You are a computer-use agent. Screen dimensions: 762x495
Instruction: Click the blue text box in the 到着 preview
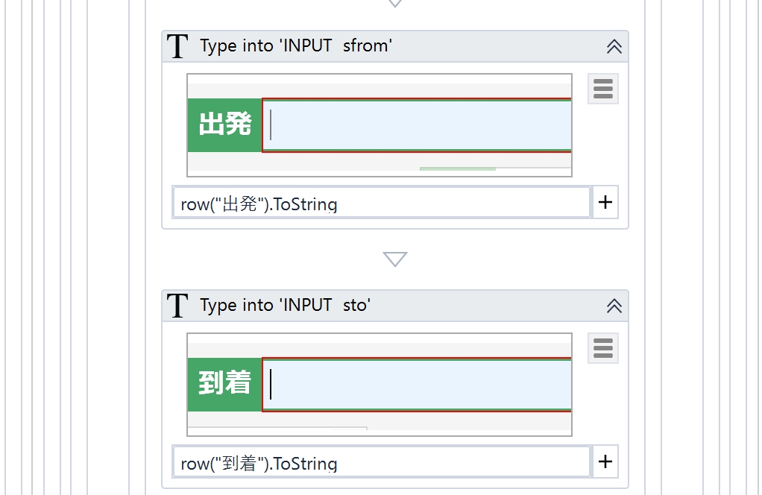click(x=417, y=385)
